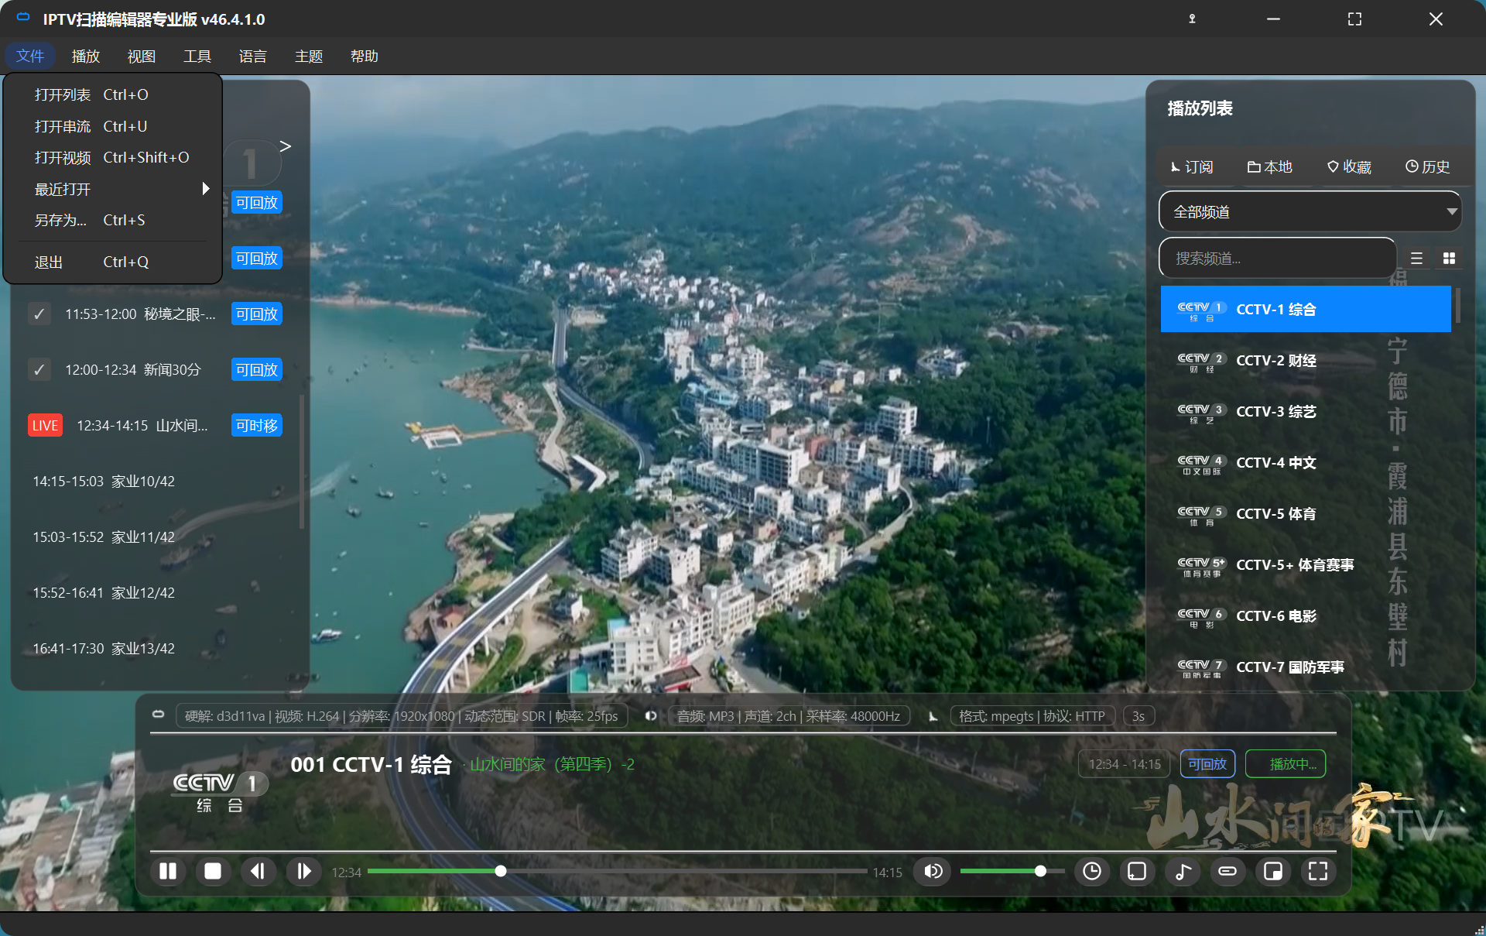The image size is (1486, 936).
Task: Open the 语言 menu
Action: point(253,56)
